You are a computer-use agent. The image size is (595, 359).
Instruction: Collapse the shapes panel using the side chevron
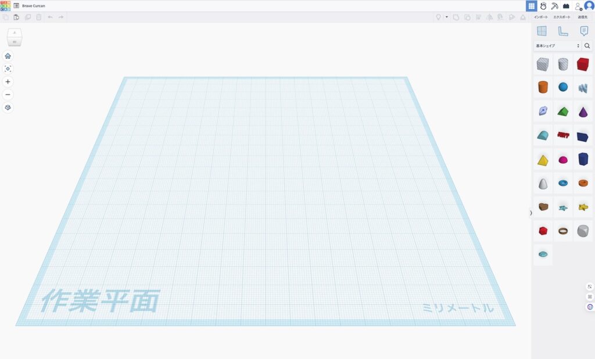[x=531, y=213]
